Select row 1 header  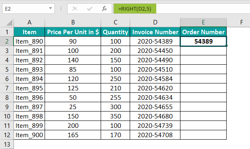(7, 32)
